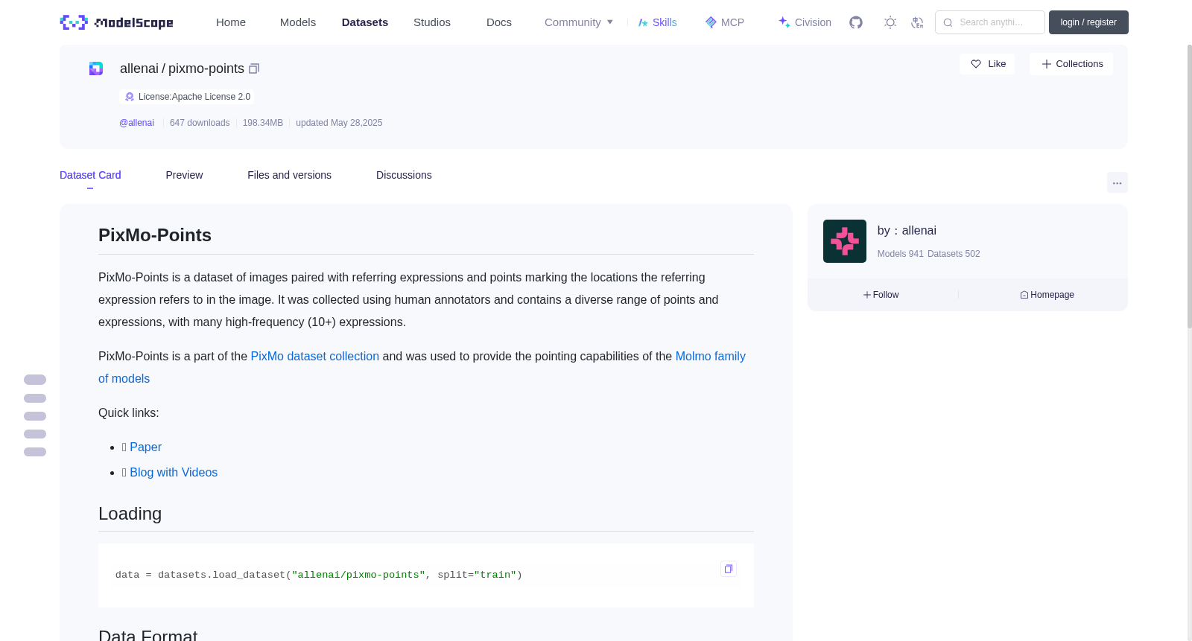Open the Blog with Videos link
The width and height of the screenshot is (1192, 641).
click(174, 473)
